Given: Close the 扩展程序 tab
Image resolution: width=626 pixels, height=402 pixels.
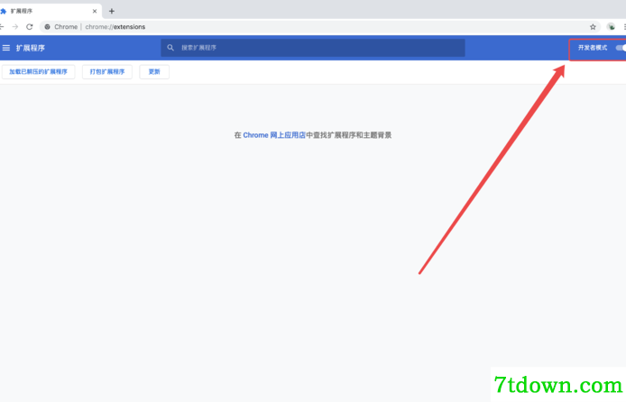Looking at the screenshot, I should [95, 11].
